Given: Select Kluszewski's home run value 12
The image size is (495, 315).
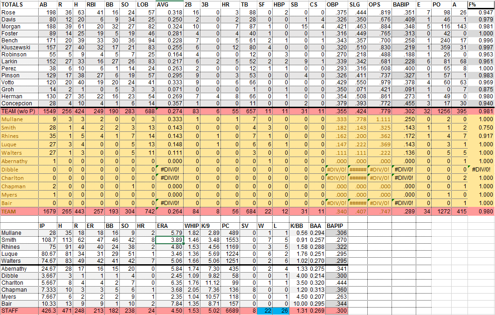Looking at the screenshot, I should (230, 48).
